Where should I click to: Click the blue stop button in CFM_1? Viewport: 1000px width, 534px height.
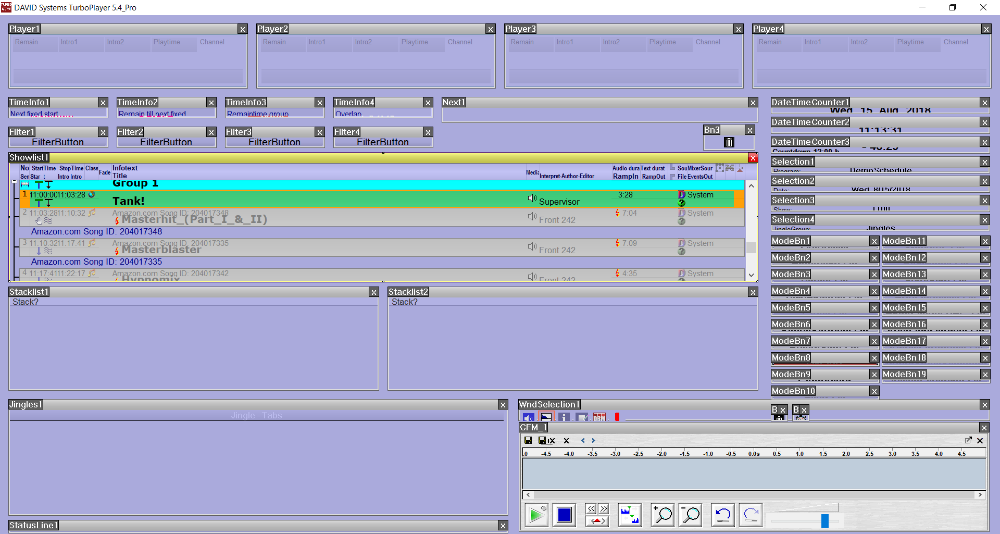564,515
